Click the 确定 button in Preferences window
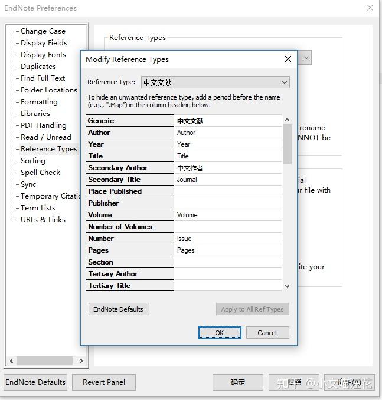This screenshot has height=400, width=382. (x=238, y=382)
